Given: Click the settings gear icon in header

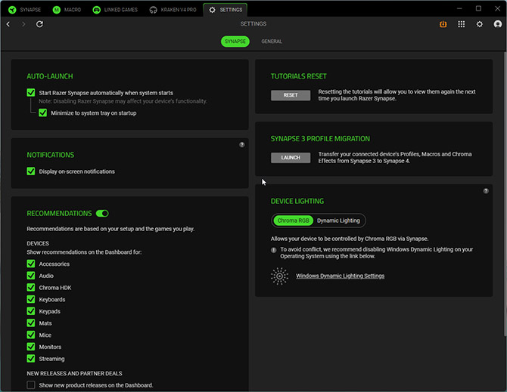Looking at the screenshot, I should pyautogui.click(x=480, y=24).
